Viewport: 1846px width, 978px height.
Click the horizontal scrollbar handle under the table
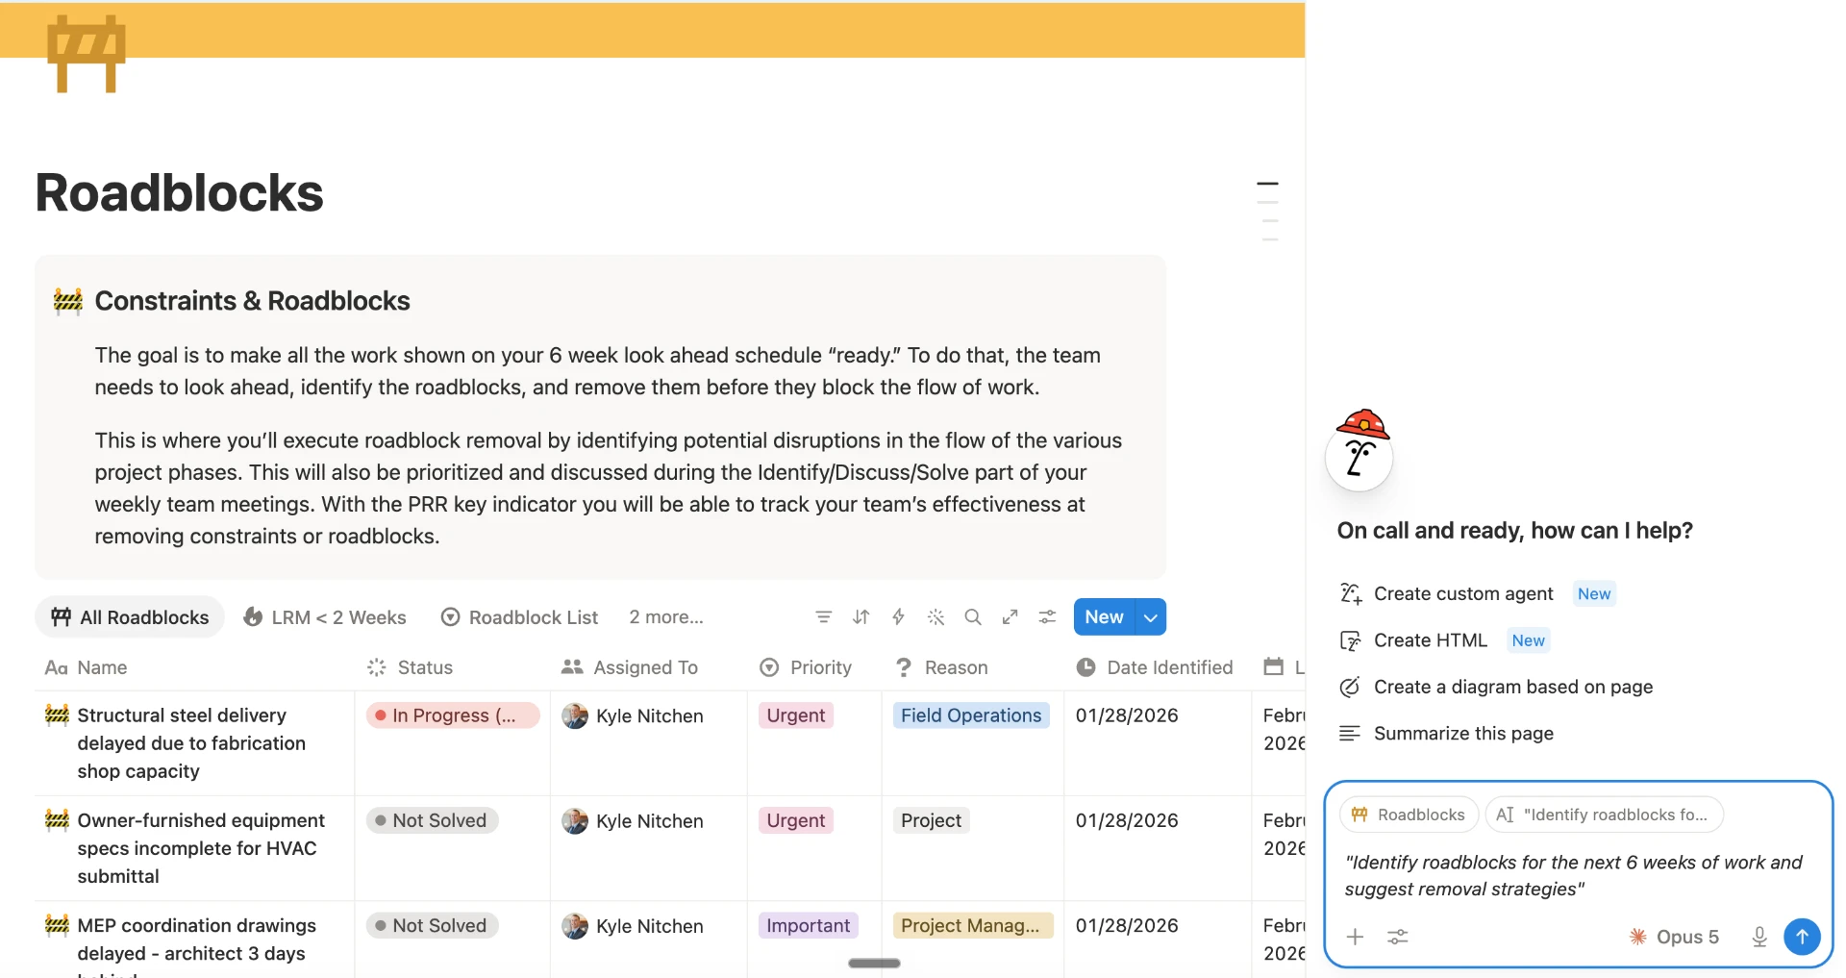tap(874, 964)
